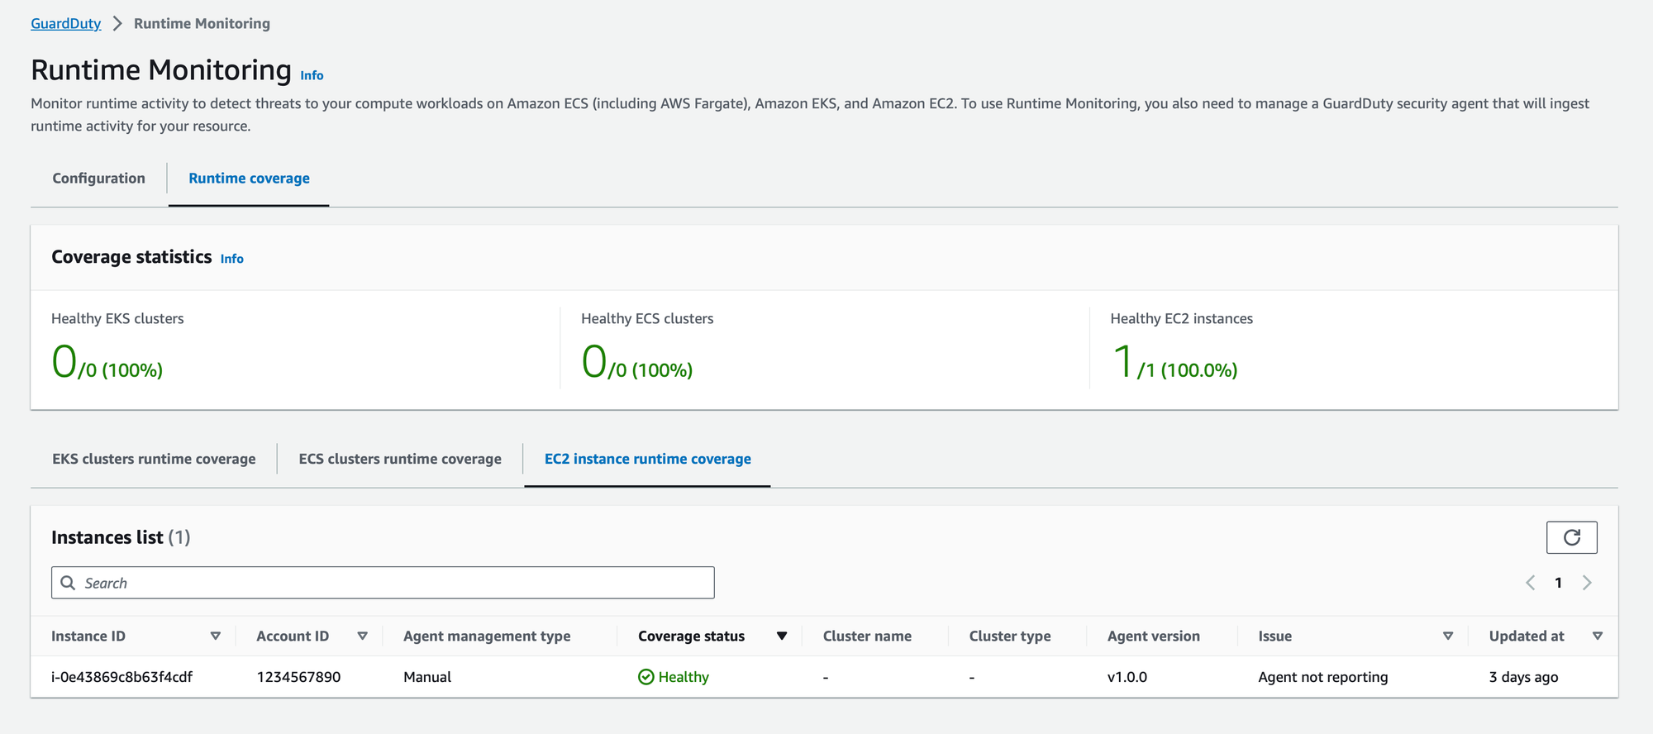The height and width of the screenshot is (734, 1653).
Task: Switch to the Configuration tab
Action: (98, 179)
